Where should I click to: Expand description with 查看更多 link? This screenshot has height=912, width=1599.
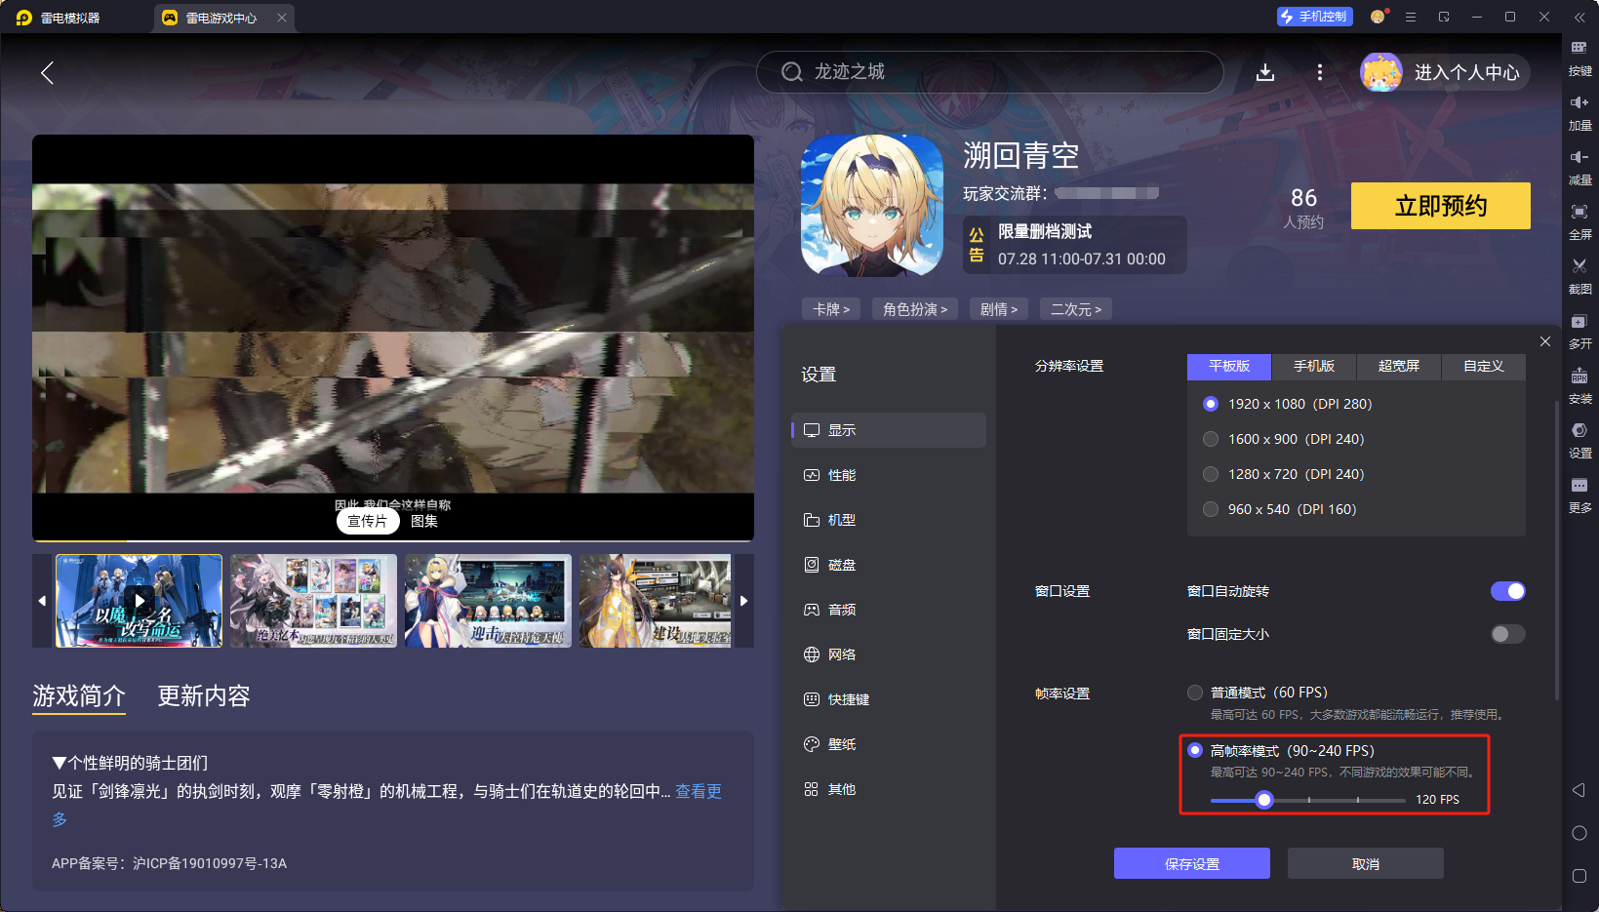pos(699,791)
